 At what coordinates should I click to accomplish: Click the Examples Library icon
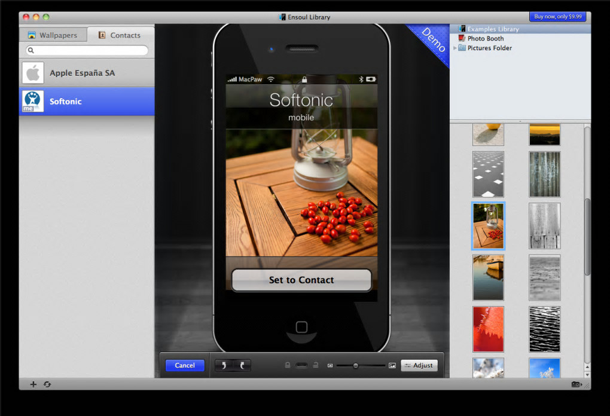click(462, 29)
